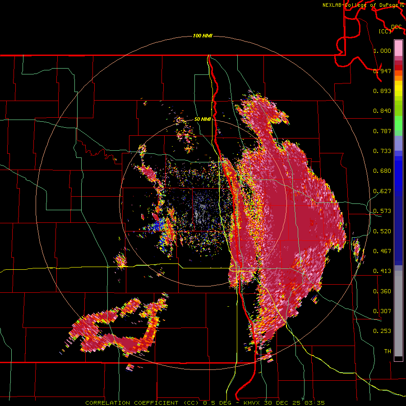
Task: Select the 0.787 legend value
Action: pyautogui.click(x=382, y=131)
